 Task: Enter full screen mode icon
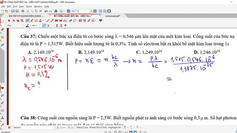[109, 11]
